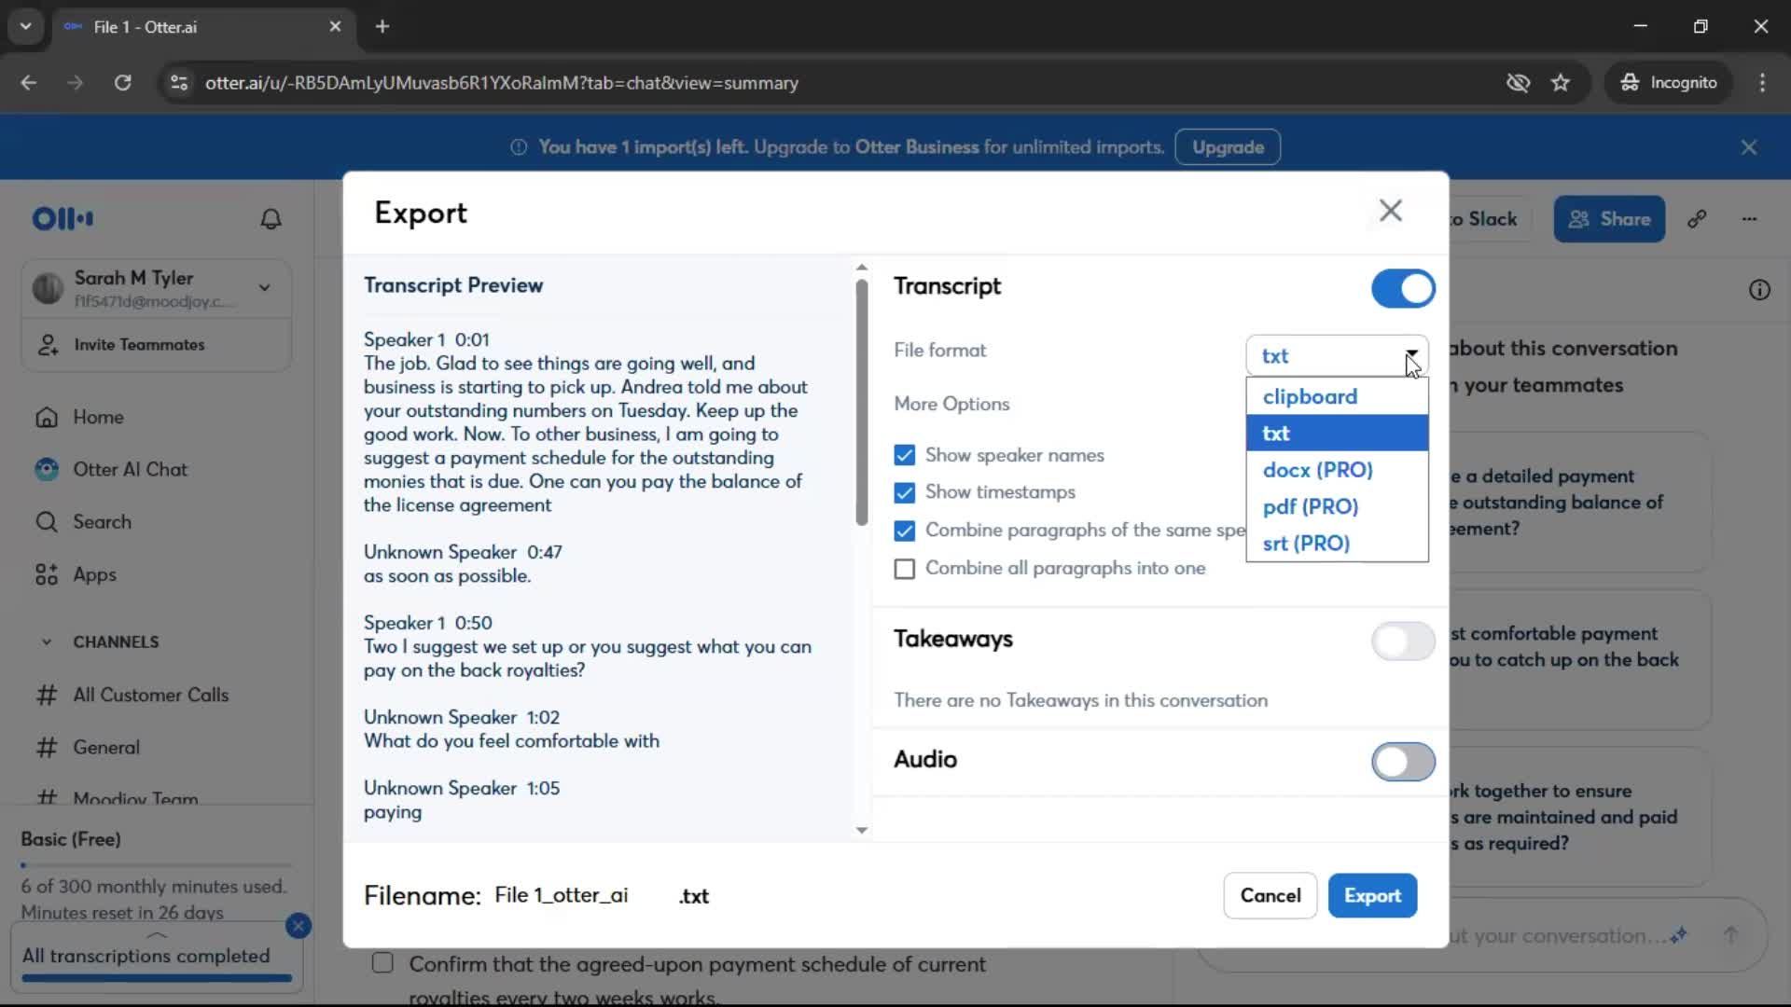Collapse the transcription status panel chevron
The image size is (1791, 1007).
pos(157,934)
